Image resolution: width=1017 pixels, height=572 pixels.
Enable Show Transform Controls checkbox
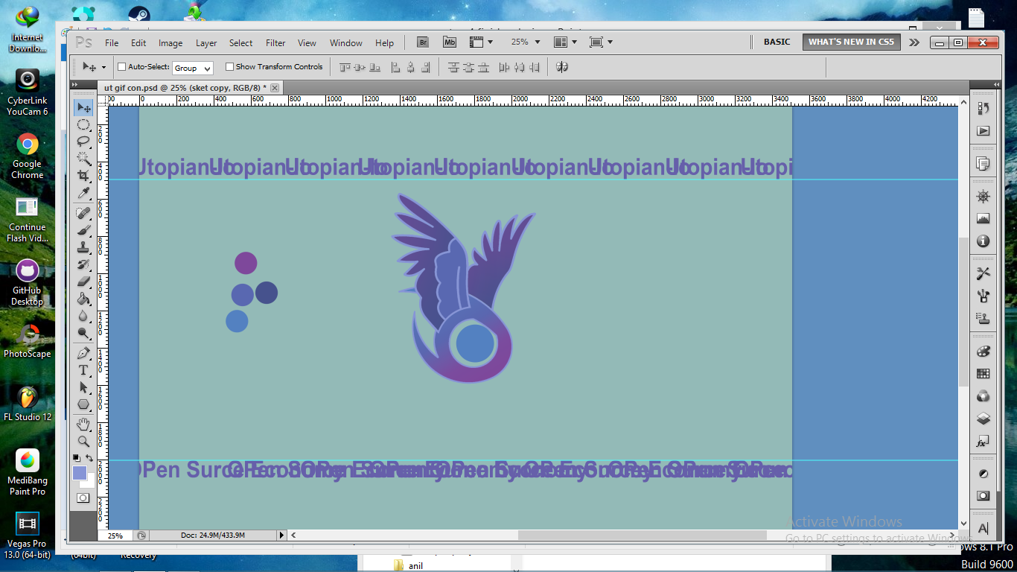pos(229,67)
